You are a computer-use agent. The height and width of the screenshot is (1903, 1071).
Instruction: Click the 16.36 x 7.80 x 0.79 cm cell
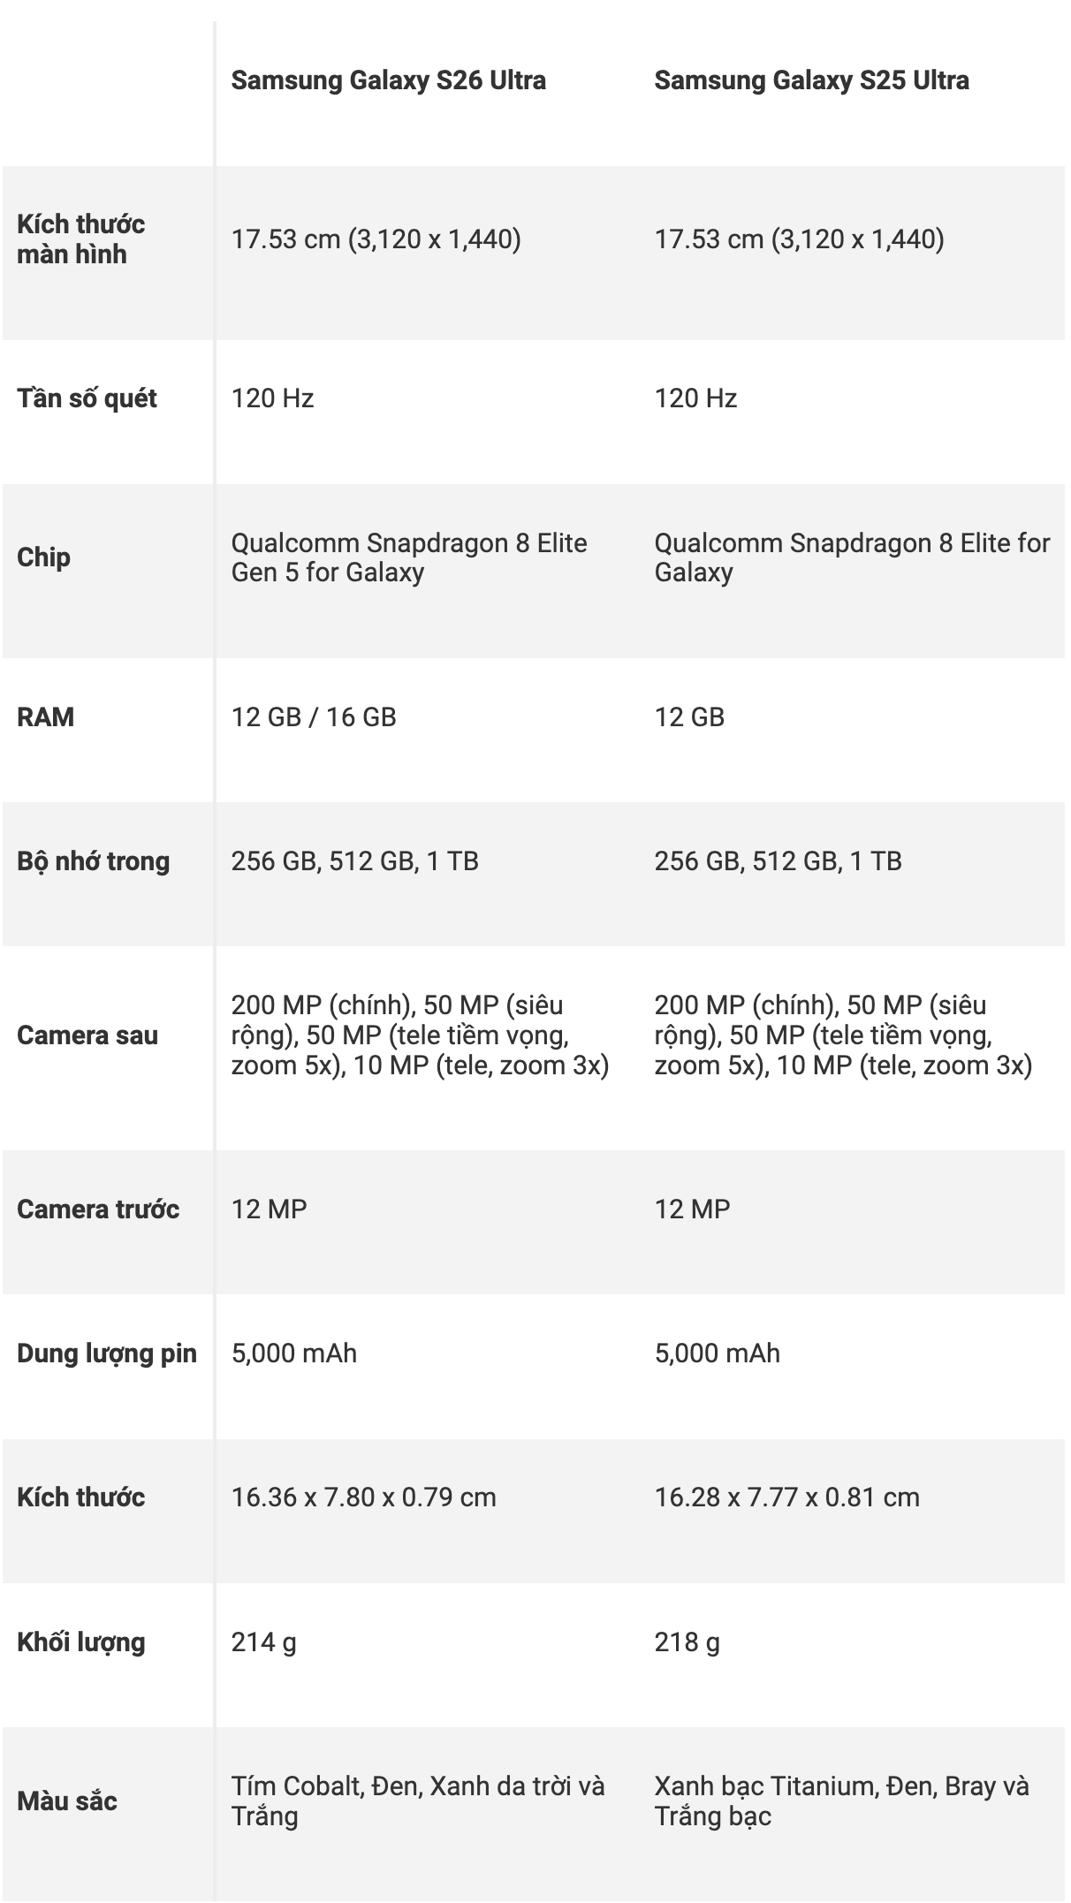coord(363,1497)
